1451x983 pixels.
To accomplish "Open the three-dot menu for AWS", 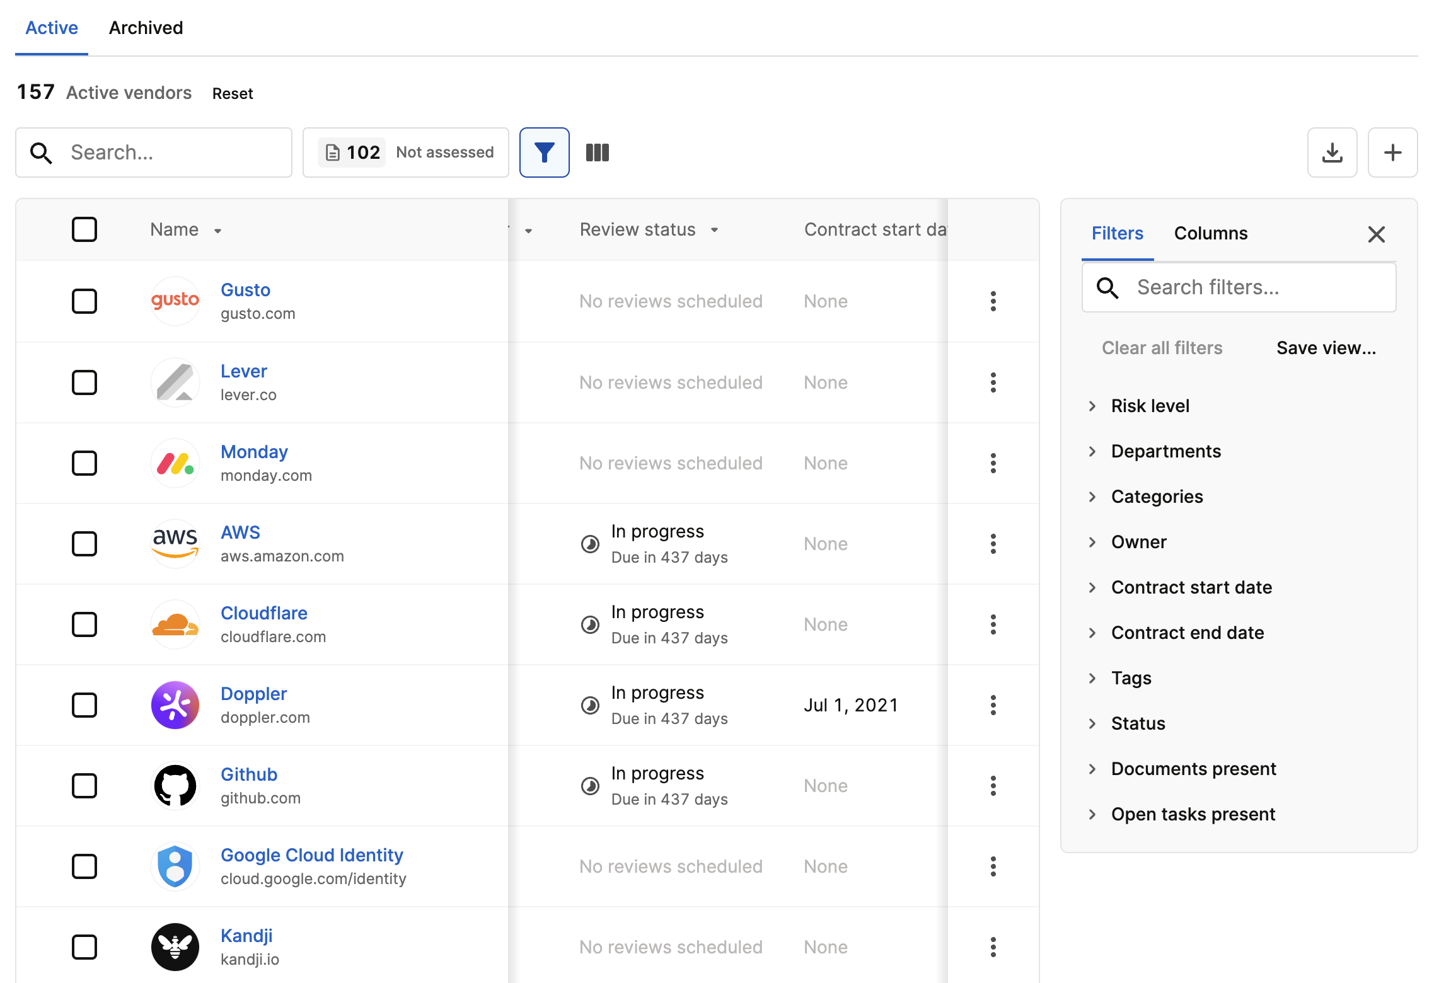I will (x=993, y=544).
